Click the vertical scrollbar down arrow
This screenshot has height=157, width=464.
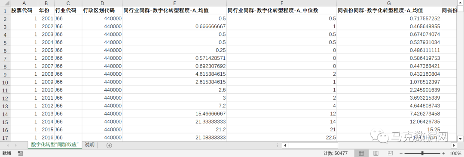tap(461, 138)
